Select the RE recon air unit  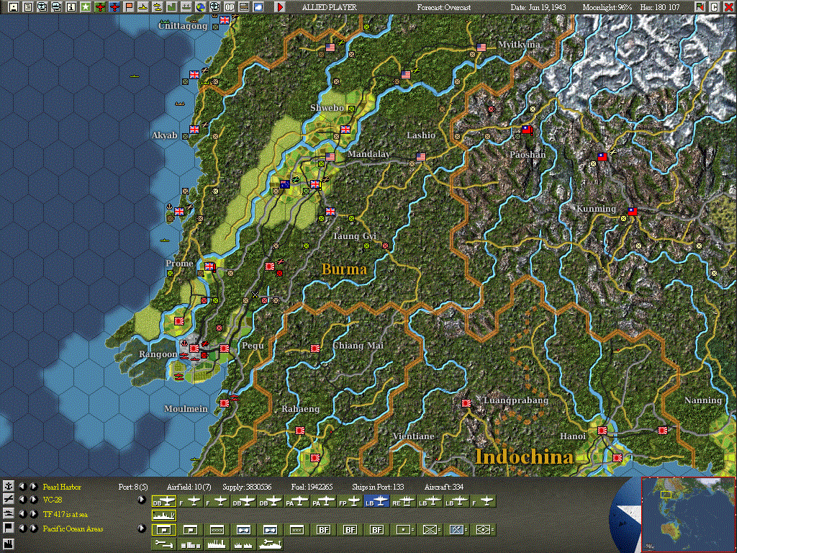point(404,502)
